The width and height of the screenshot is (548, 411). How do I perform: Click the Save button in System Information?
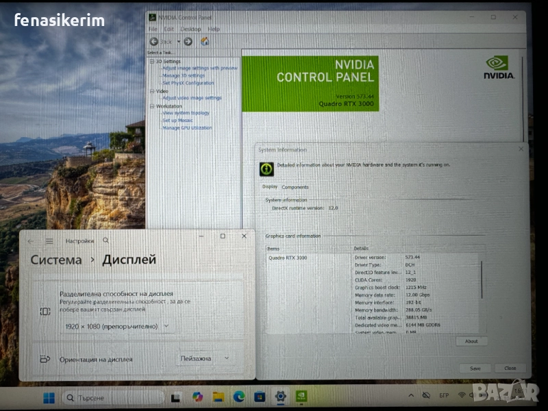(475, 368)
